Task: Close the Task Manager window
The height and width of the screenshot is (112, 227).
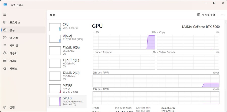Action: click(x=223, y=3)
